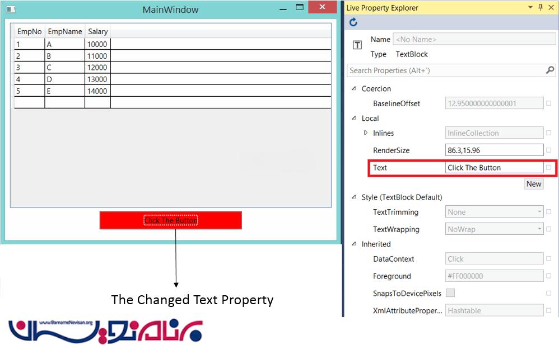Select the EmpName cell A

click(x=65, y=44)
